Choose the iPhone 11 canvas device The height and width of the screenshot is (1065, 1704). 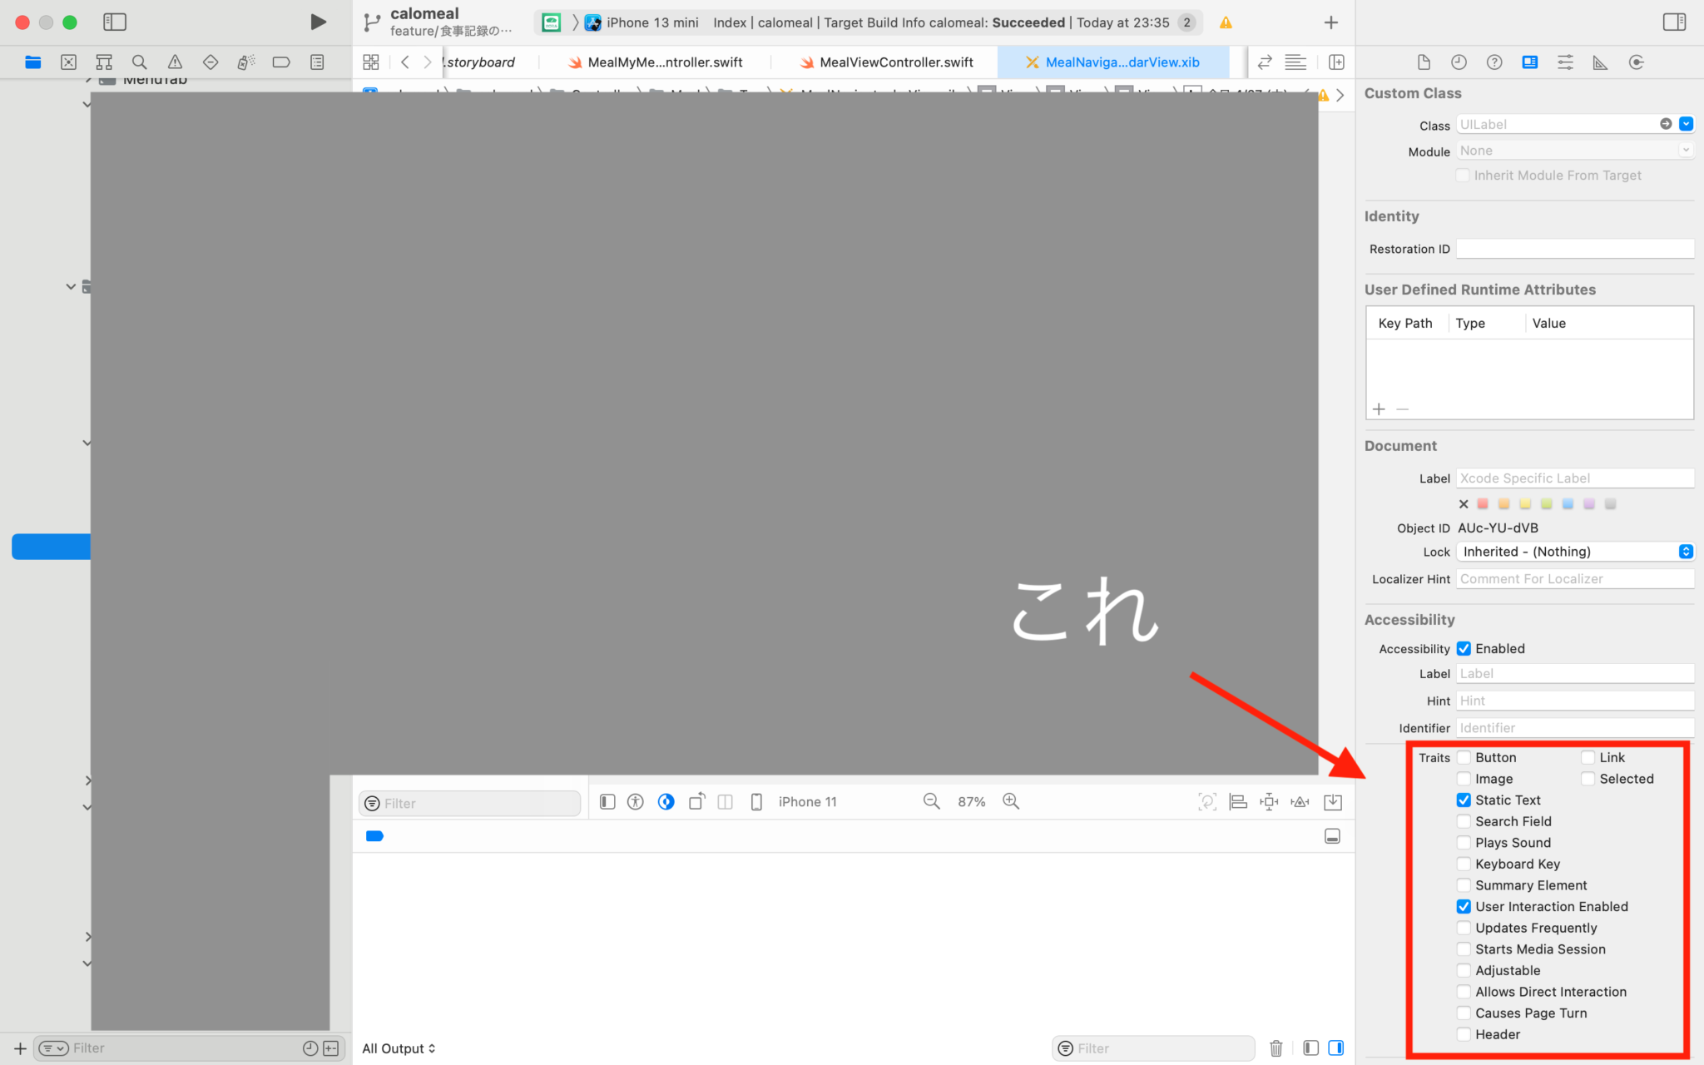(x=807, y=801)
